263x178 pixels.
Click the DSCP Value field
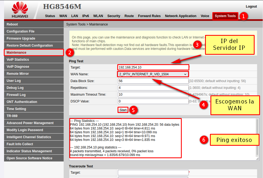pos(153,101)
